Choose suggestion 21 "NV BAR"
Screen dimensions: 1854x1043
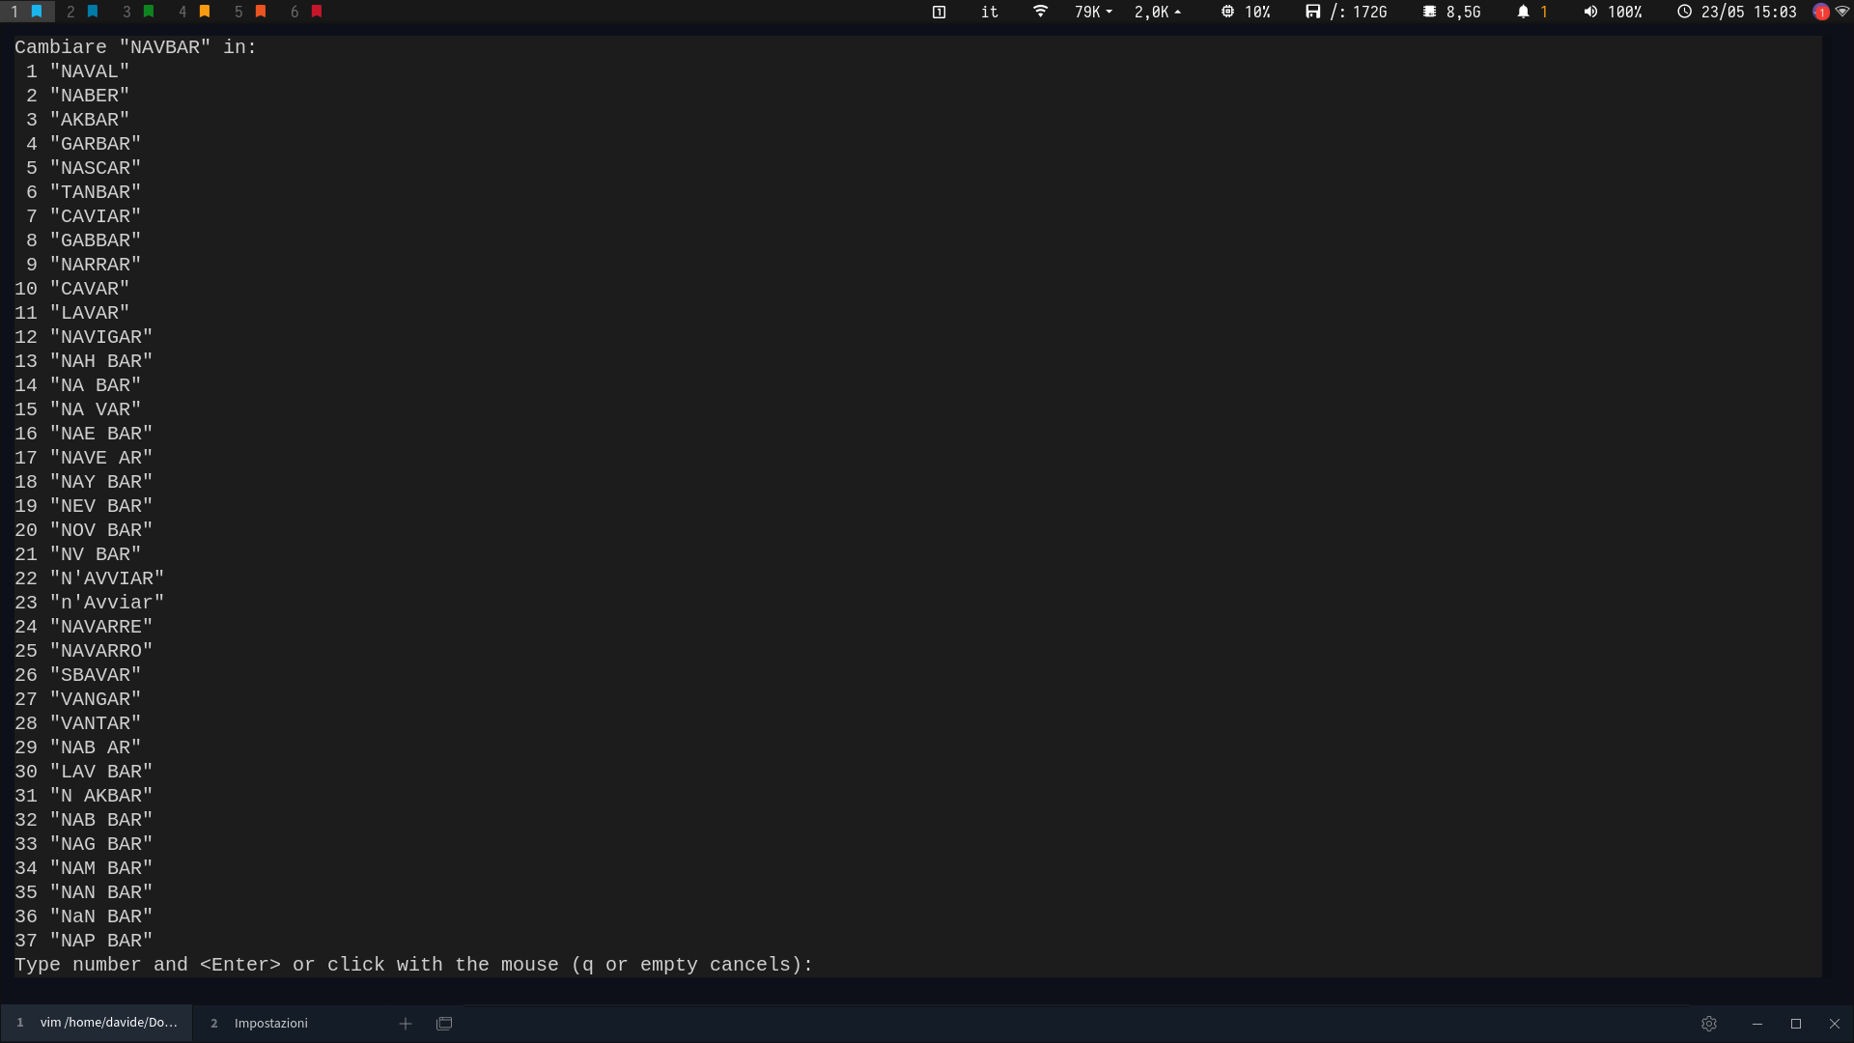pos(78,554)
